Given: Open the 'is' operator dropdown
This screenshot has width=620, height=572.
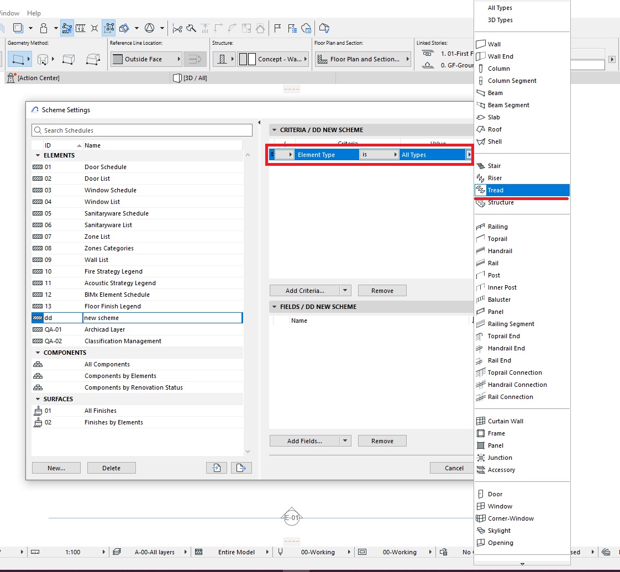Looking at the screenshot, I should (x=379, y=155).
